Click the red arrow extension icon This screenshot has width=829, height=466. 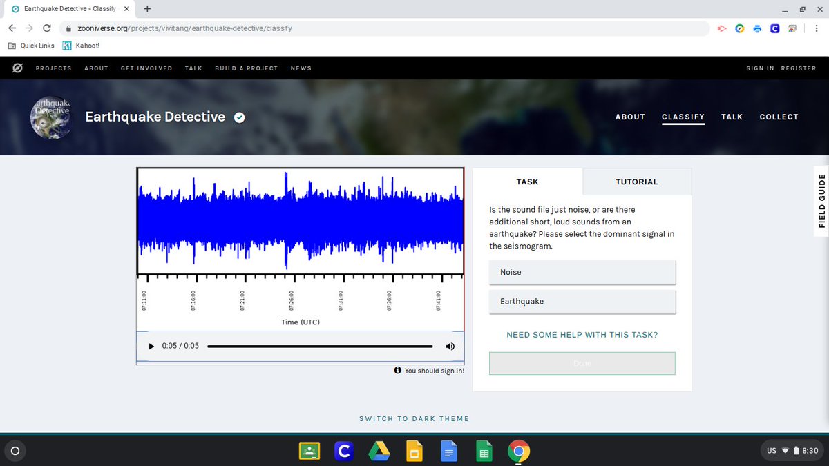[722, 28]
